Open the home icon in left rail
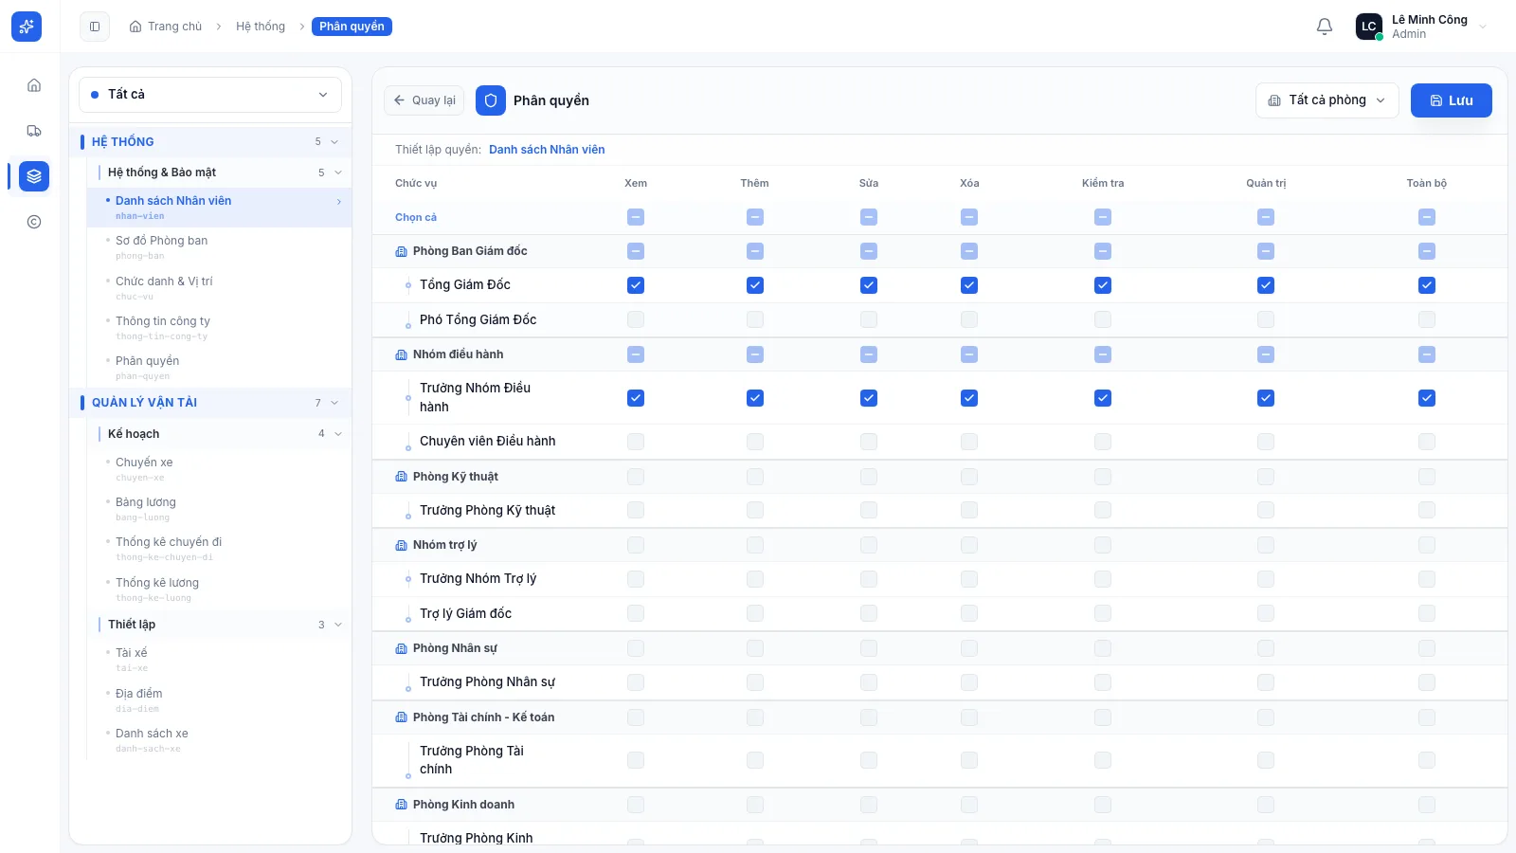Image resolution: width=1516 pixels, height=853 pixels. coord(34,85)
